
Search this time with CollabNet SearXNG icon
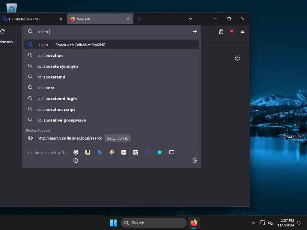coord(148,152)
